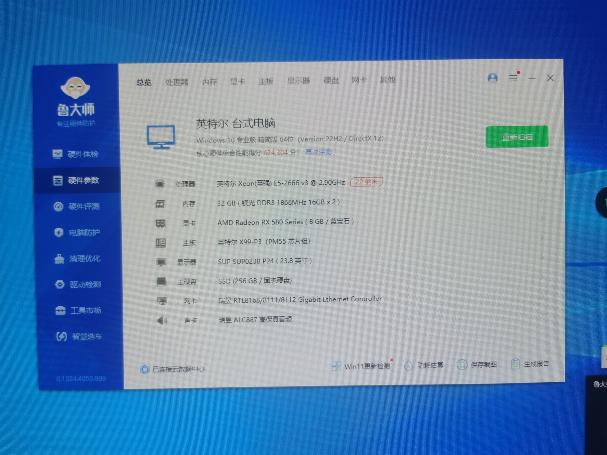
Task: Expand the 处理器 row chevron
Action: [x=541, y=180]
